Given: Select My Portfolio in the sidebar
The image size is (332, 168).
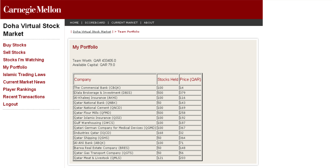Looking at the screenshot, I should coord(15,67).
